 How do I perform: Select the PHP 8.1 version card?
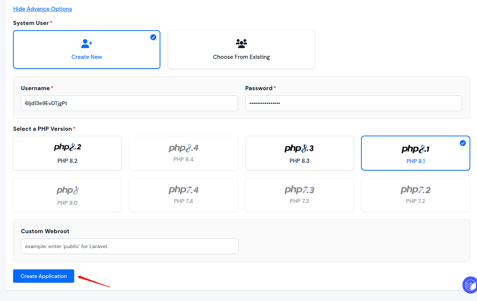[415, 153]
